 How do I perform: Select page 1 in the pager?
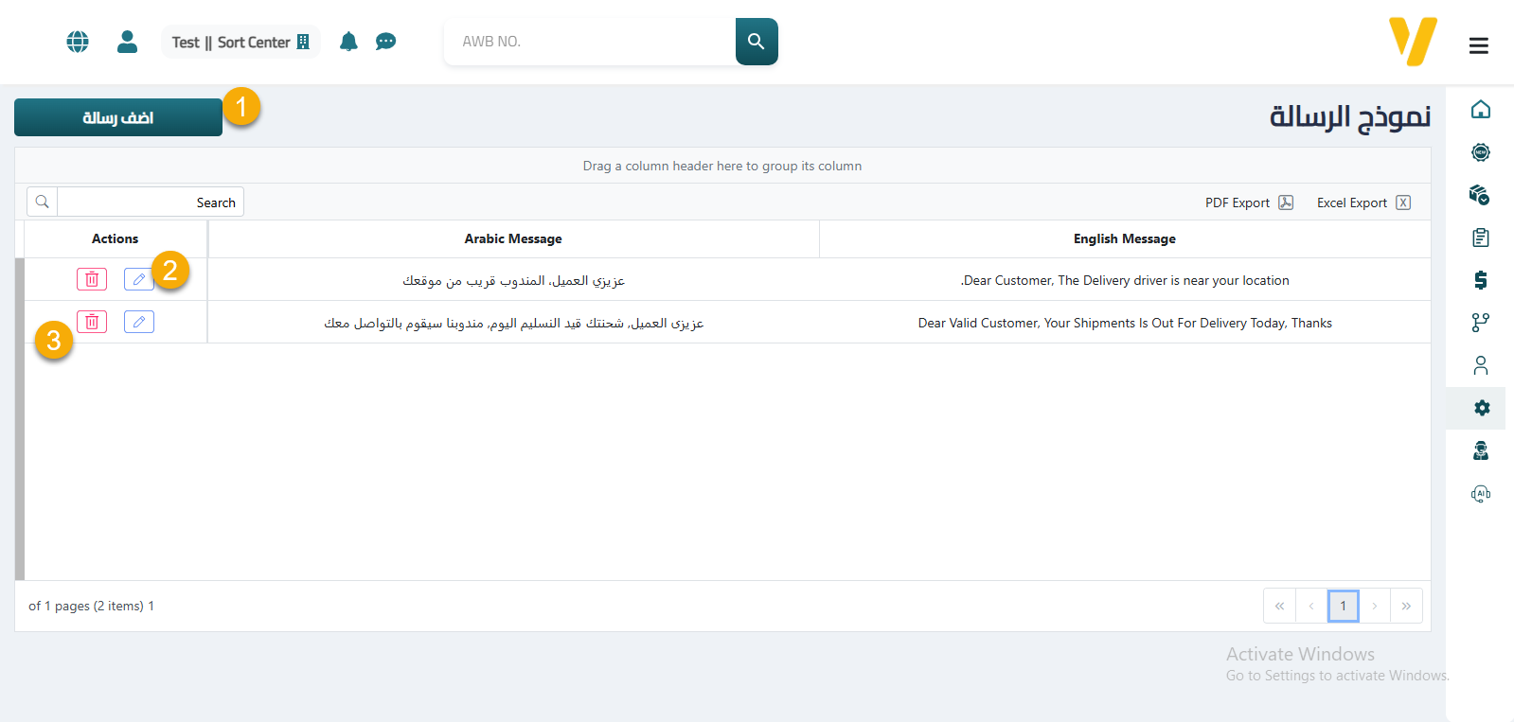[x=1343, y=606]
